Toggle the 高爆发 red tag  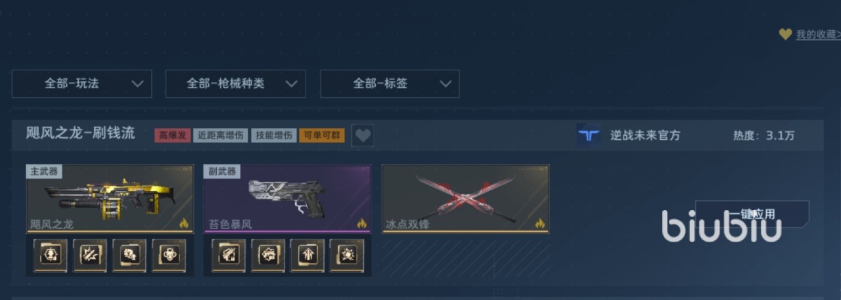pyautogui.click(x=173, y=136)
